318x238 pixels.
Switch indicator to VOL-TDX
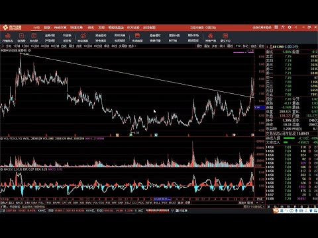[x=99, y=202]
